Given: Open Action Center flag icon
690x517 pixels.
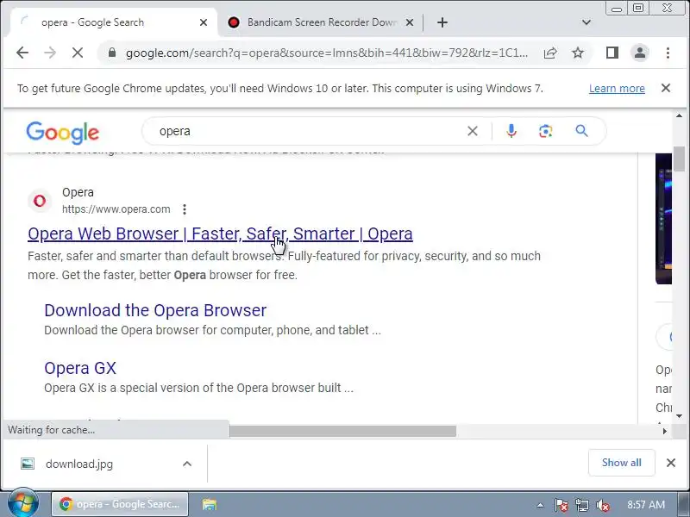Looking at the screenshot, I should pos(561,505).
